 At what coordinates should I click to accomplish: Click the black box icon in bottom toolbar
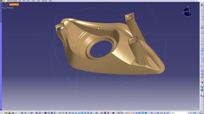[x=113, y=113]
